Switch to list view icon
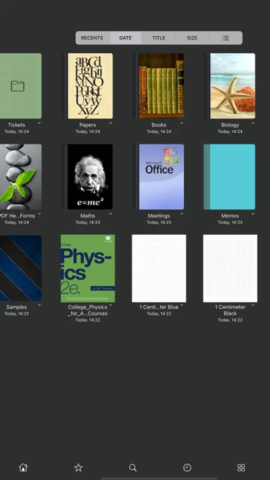Viewport: 270px width, 480px height. coord(226,38)
